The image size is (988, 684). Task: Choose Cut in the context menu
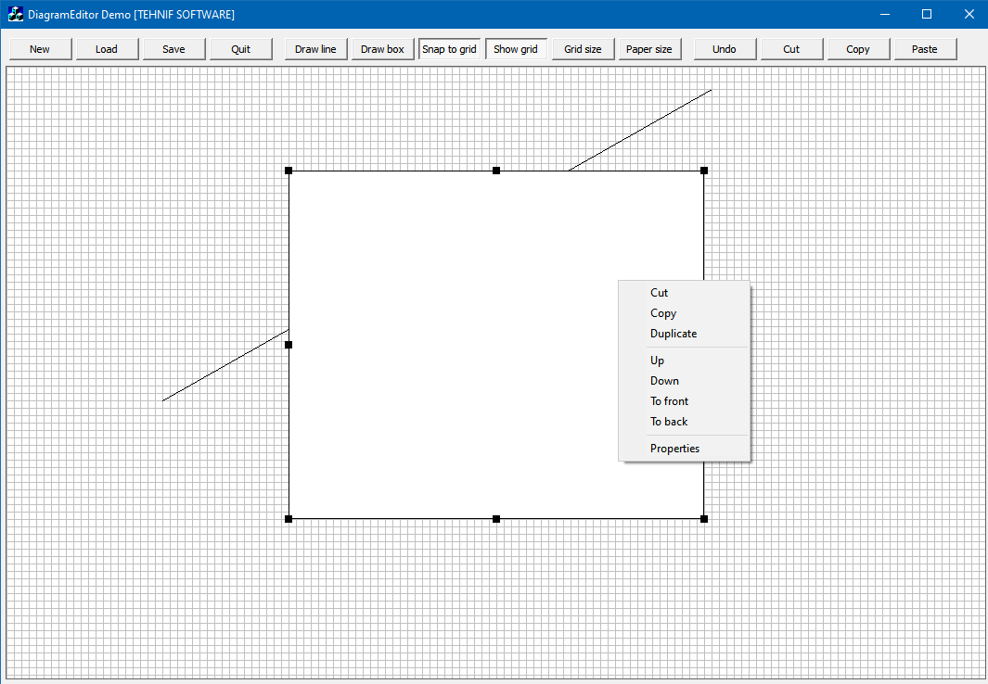click(685, 293)
